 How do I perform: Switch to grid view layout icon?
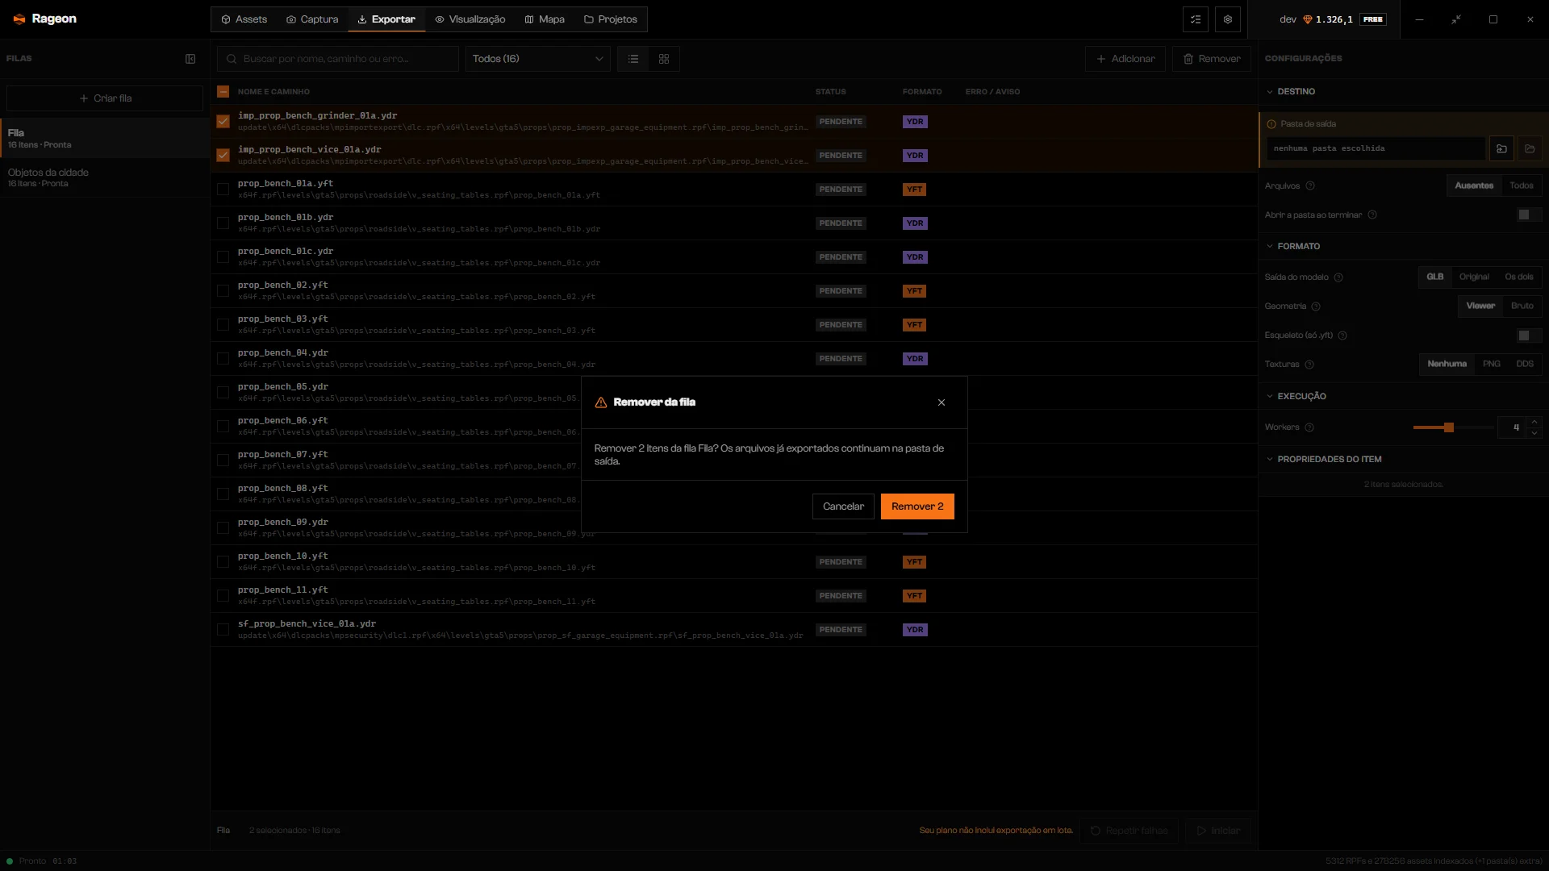(x=664, y=59)
